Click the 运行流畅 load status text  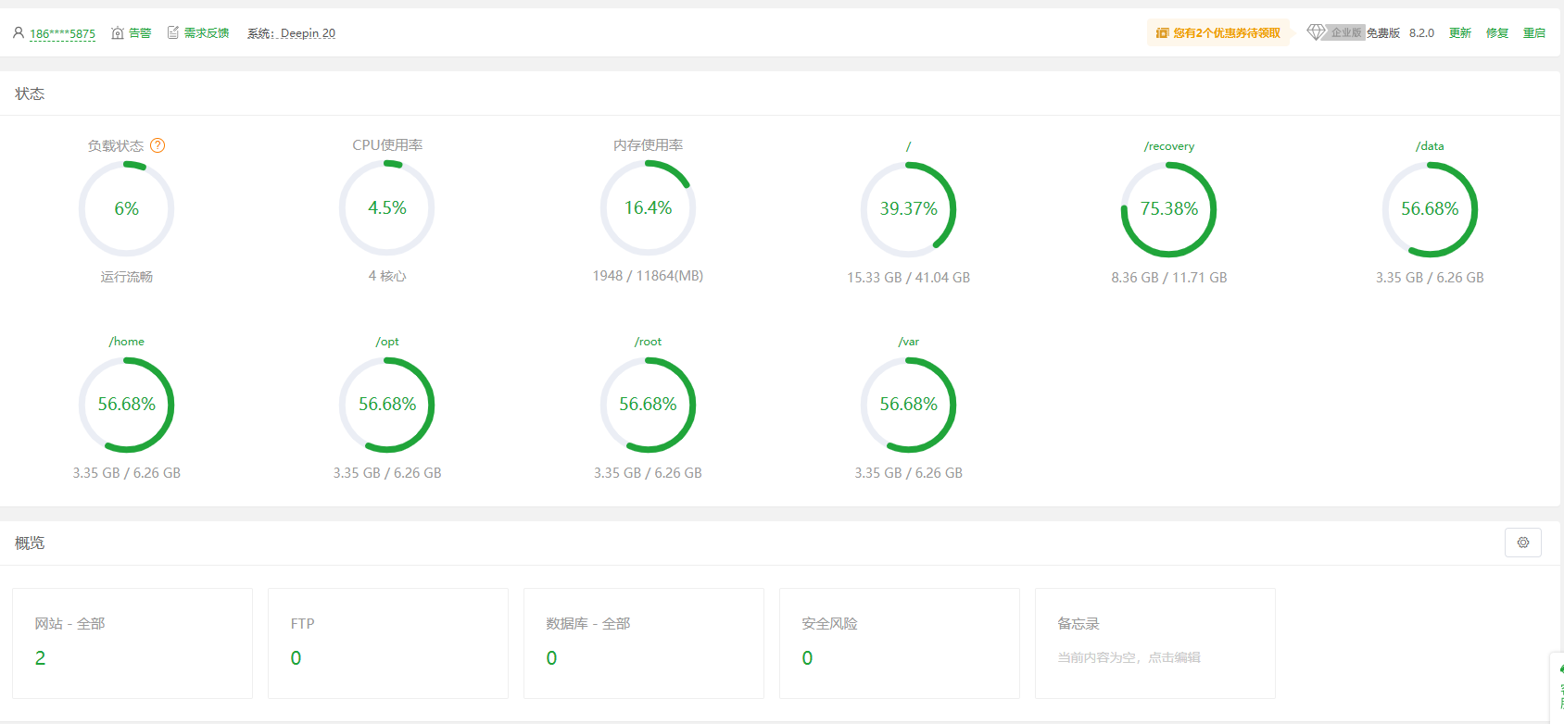tap(127, 277)
